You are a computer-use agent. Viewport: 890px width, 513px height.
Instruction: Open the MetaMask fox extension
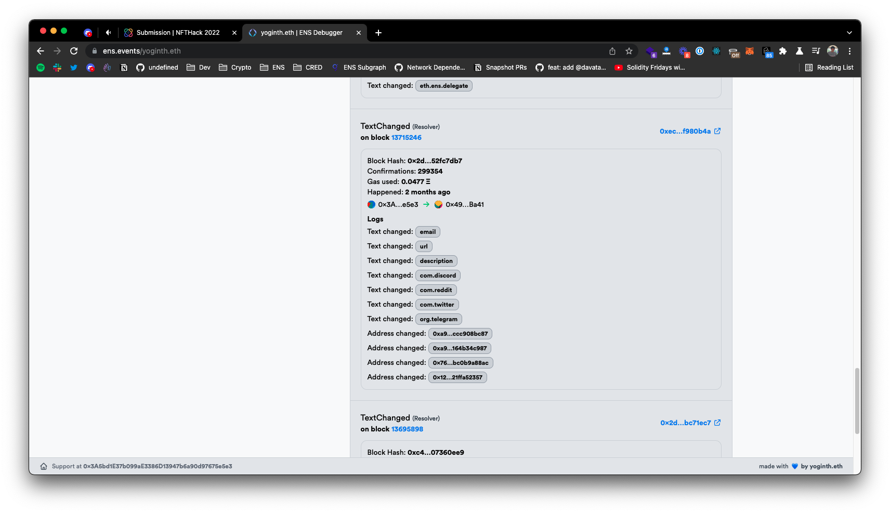tap(750, 51)
